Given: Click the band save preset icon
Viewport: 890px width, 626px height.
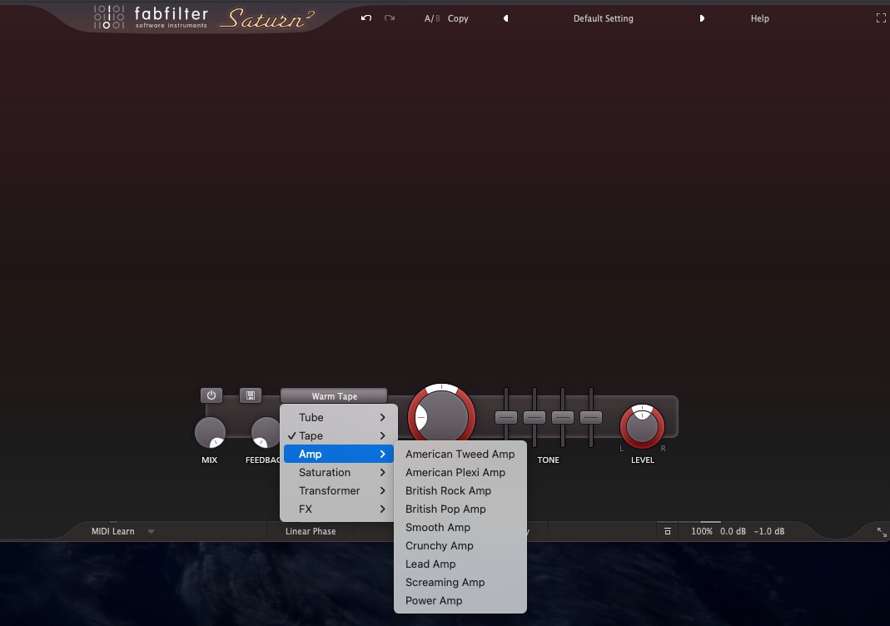Looking at the screenshot, I should tap(251, 395).
